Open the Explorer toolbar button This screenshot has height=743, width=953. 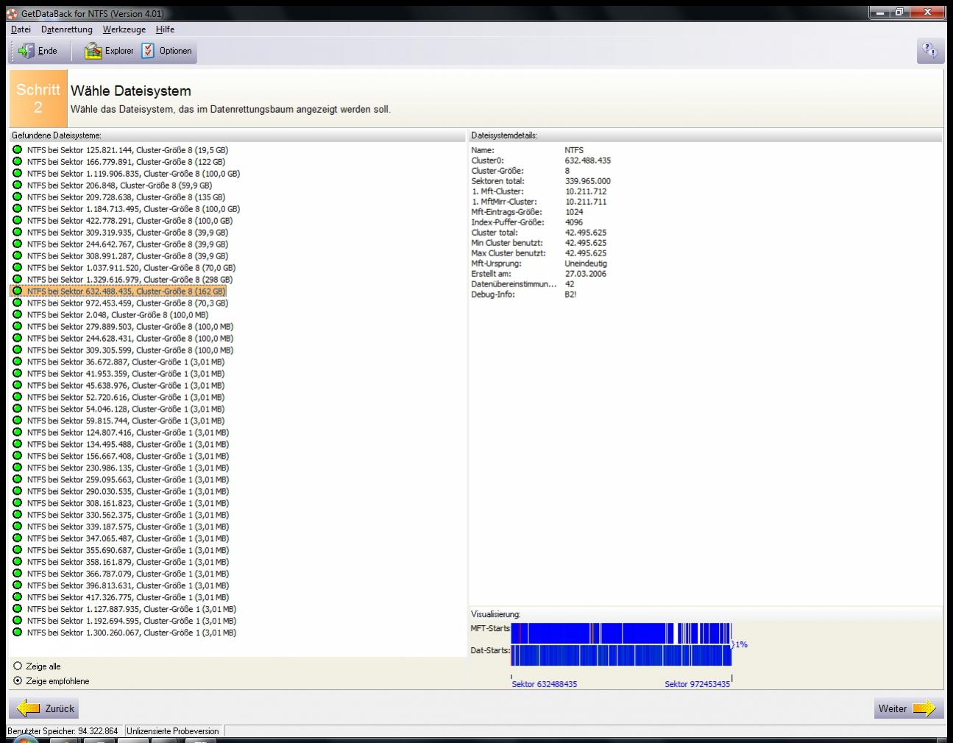pyautogui.click(x=109, y=51)
